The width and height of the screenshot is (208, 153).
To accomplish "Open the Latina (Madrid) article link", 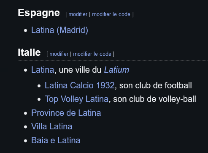I will pos(59,30).
